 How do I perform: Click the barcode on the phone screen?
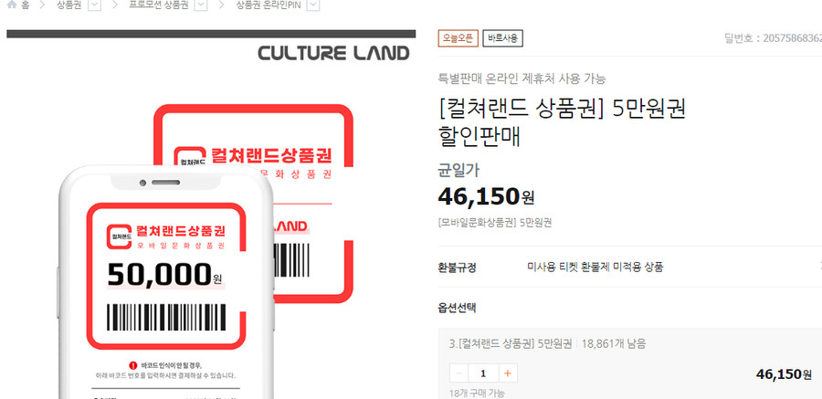point(166,317)
